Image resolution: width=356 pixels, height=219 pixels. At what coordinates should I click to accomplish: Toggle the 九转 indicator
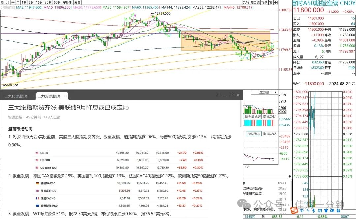pos(246,2)
